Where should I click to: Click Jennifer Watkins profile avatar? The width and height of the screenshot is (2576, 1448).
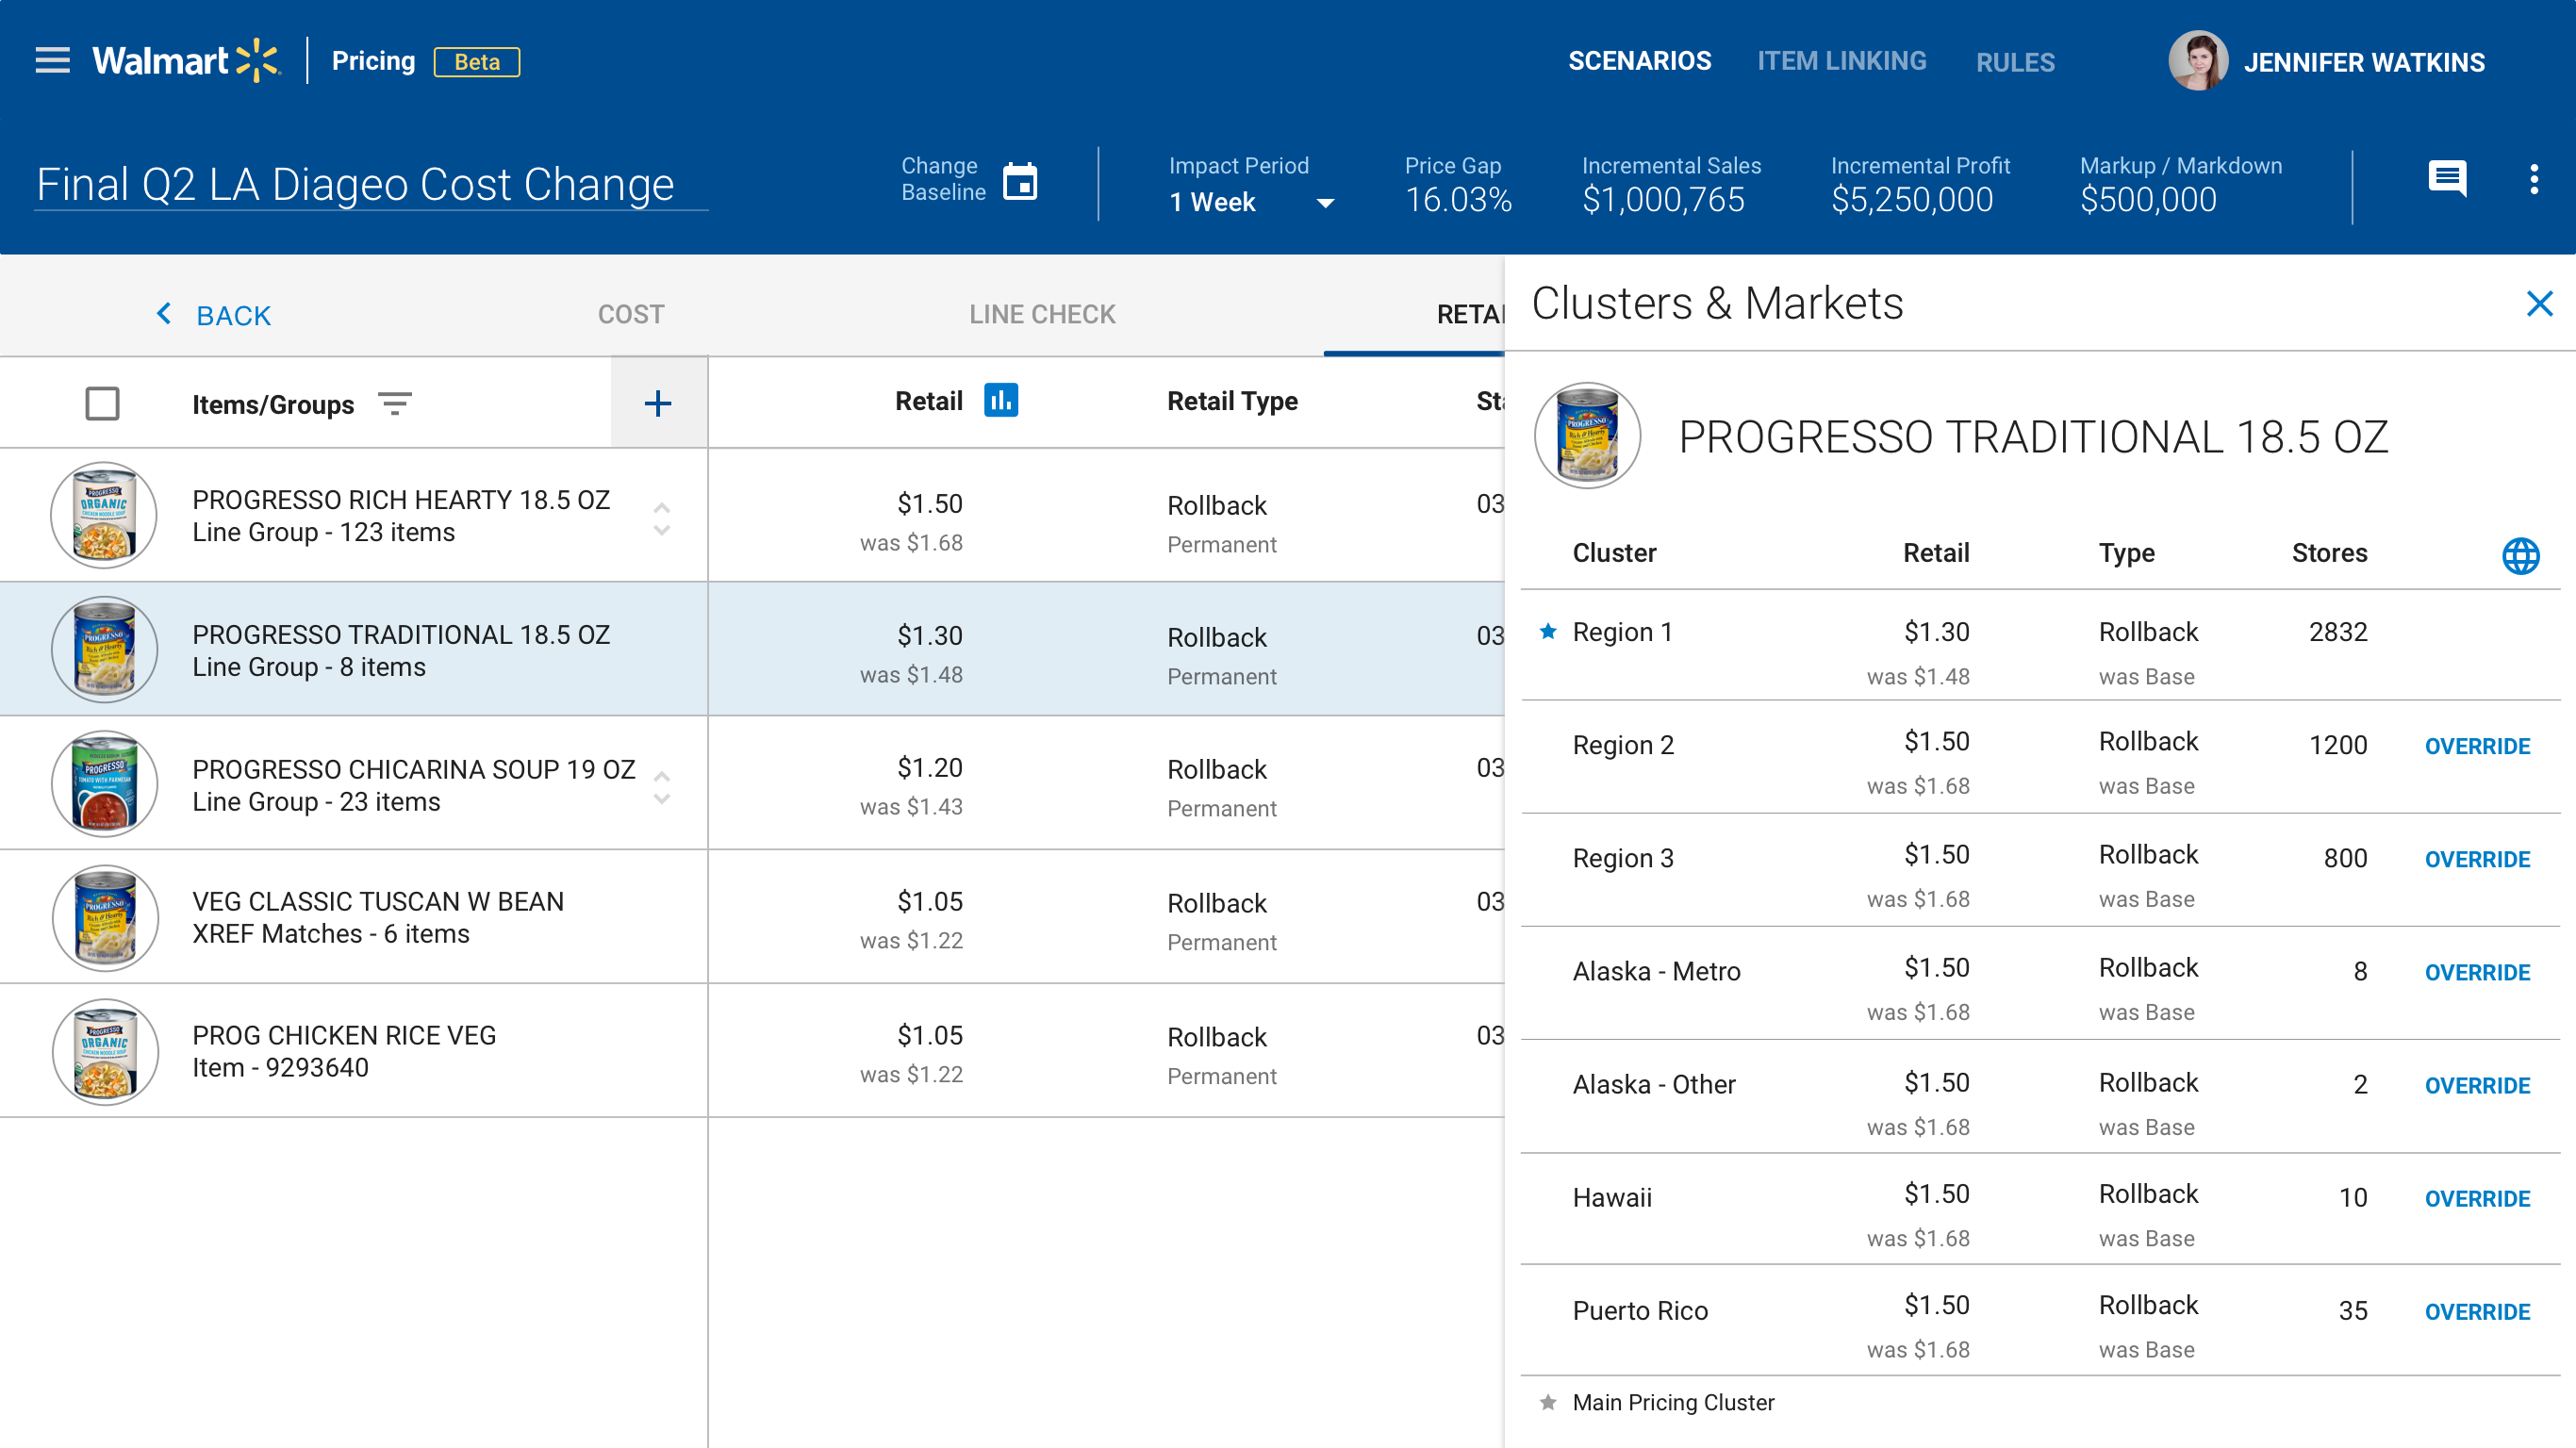2197,61
